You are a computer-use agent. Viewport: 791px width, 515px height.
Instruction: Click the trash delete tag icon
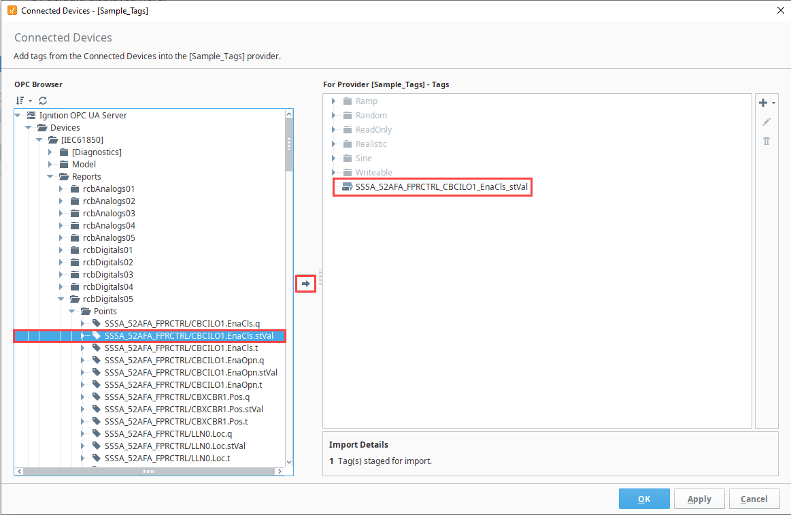click(767, 141)
